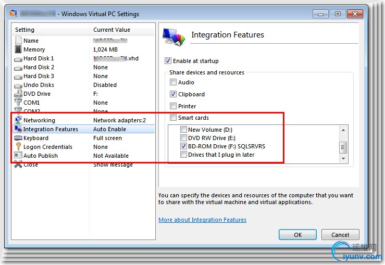Viewport: 385px width, 265px height.
Task: Click the F: DVD Drive value
Action: [95, 94]
